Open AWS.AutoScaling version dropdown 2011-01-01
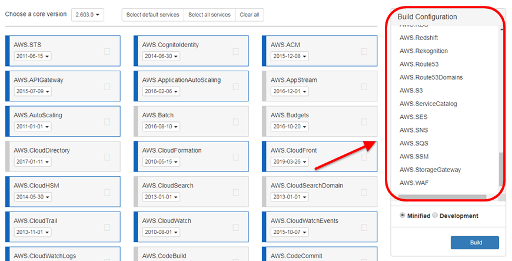The width and height of the screenshot is (512, 261). [32, 127]
